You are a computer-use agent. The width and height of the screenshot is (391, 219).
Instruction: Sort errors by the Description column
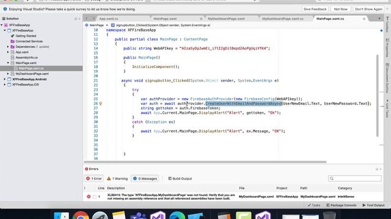coord(116,188)
